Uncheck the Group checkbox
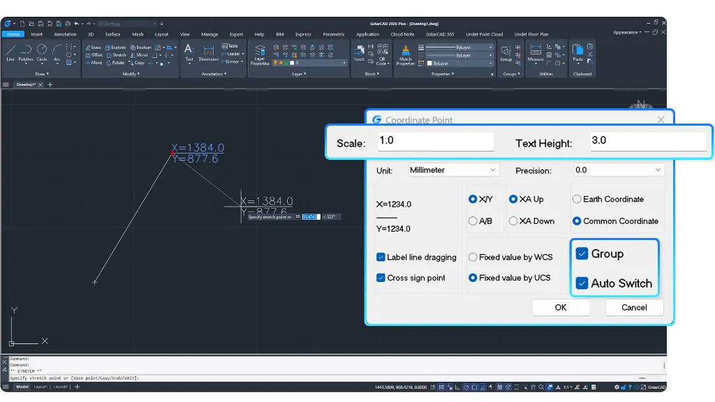Viewport: 715px width, 402px height. (582, 253)
